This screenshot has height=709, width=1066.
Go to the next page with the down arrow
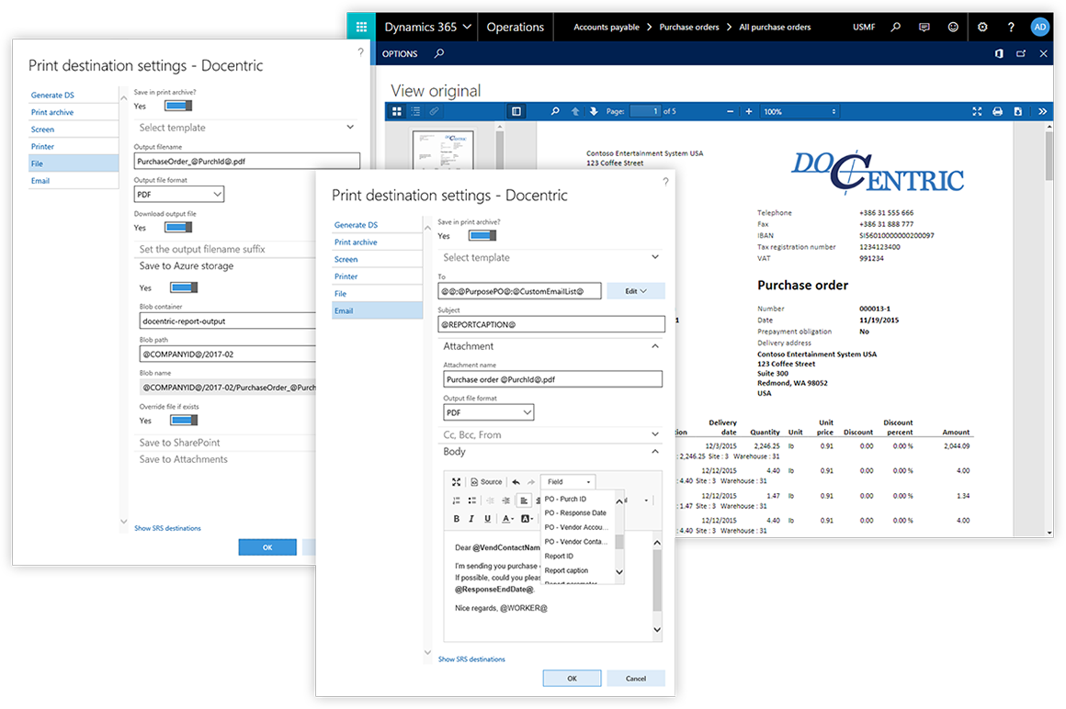(594, 111)
